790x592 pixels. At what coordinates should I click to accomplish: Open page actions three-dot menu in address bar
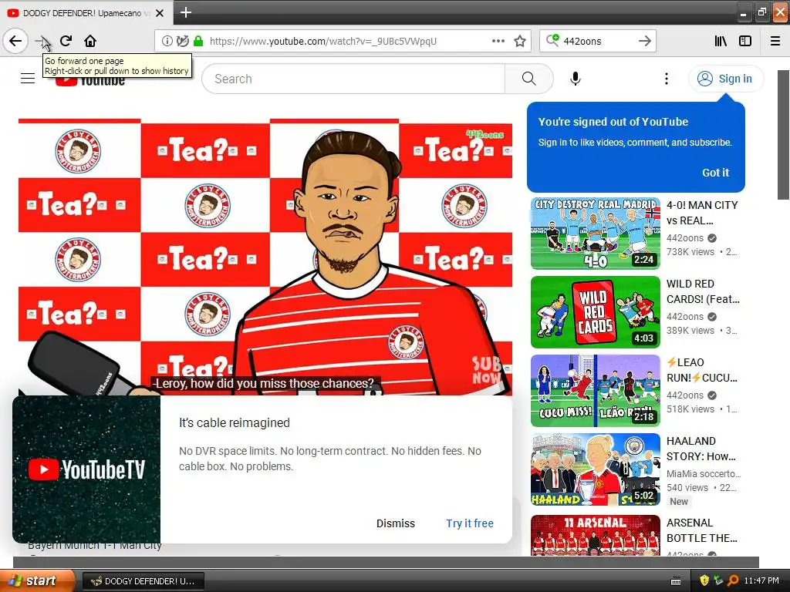498,41
